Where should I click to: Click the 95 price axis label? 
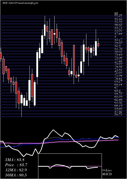click(116, 13)
